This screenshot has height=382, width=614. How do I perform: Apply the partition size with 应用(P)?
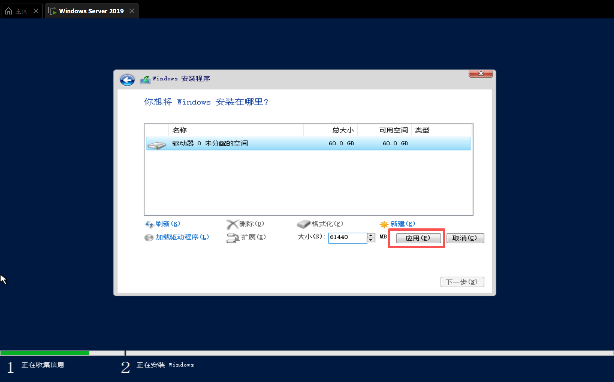[418, 238]
